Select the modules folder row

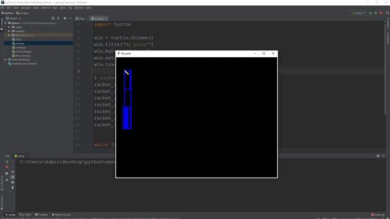38,31
